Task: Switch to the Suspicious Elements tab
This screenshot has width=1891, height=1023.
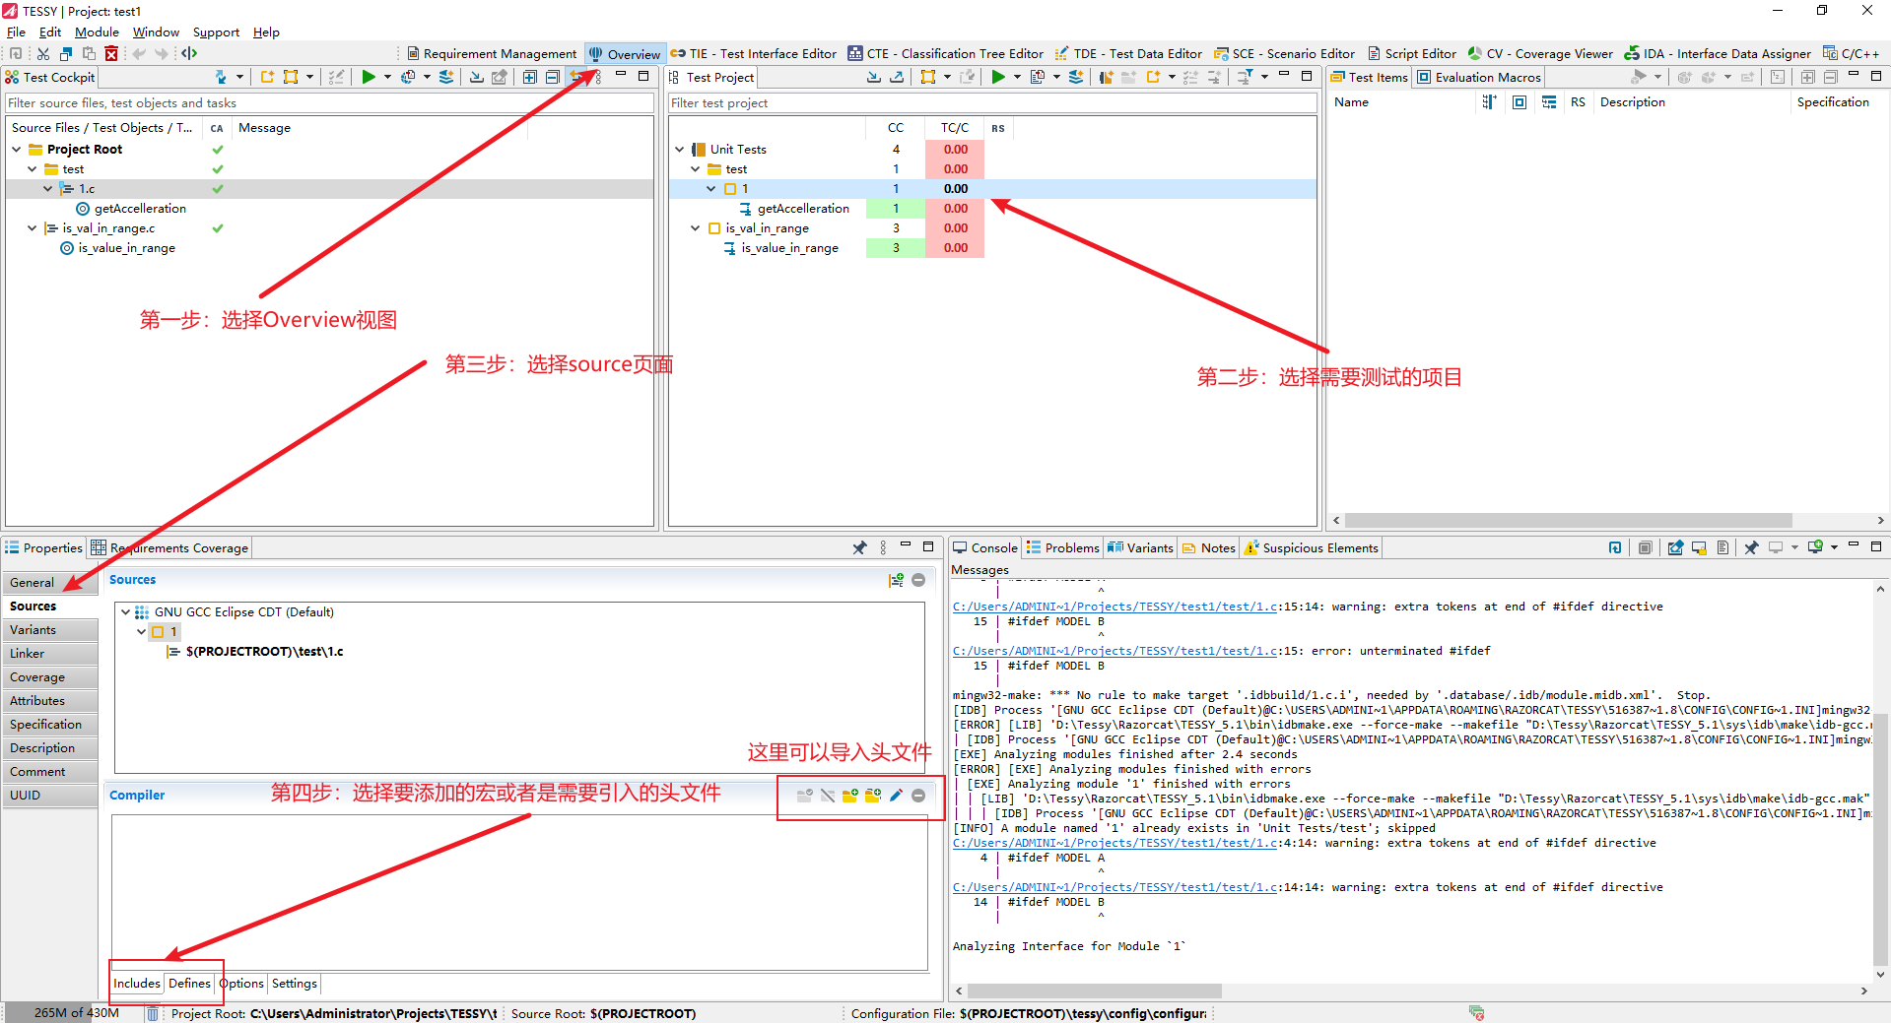Action: coord(1311,547)
